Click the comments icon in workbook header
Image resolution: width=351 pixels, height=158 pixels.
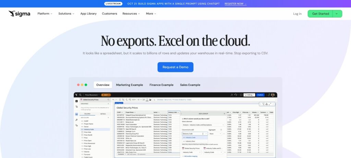tap(241, 95)
